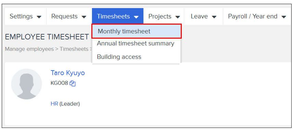Expand the Leave menu arrow

point(214,17)
